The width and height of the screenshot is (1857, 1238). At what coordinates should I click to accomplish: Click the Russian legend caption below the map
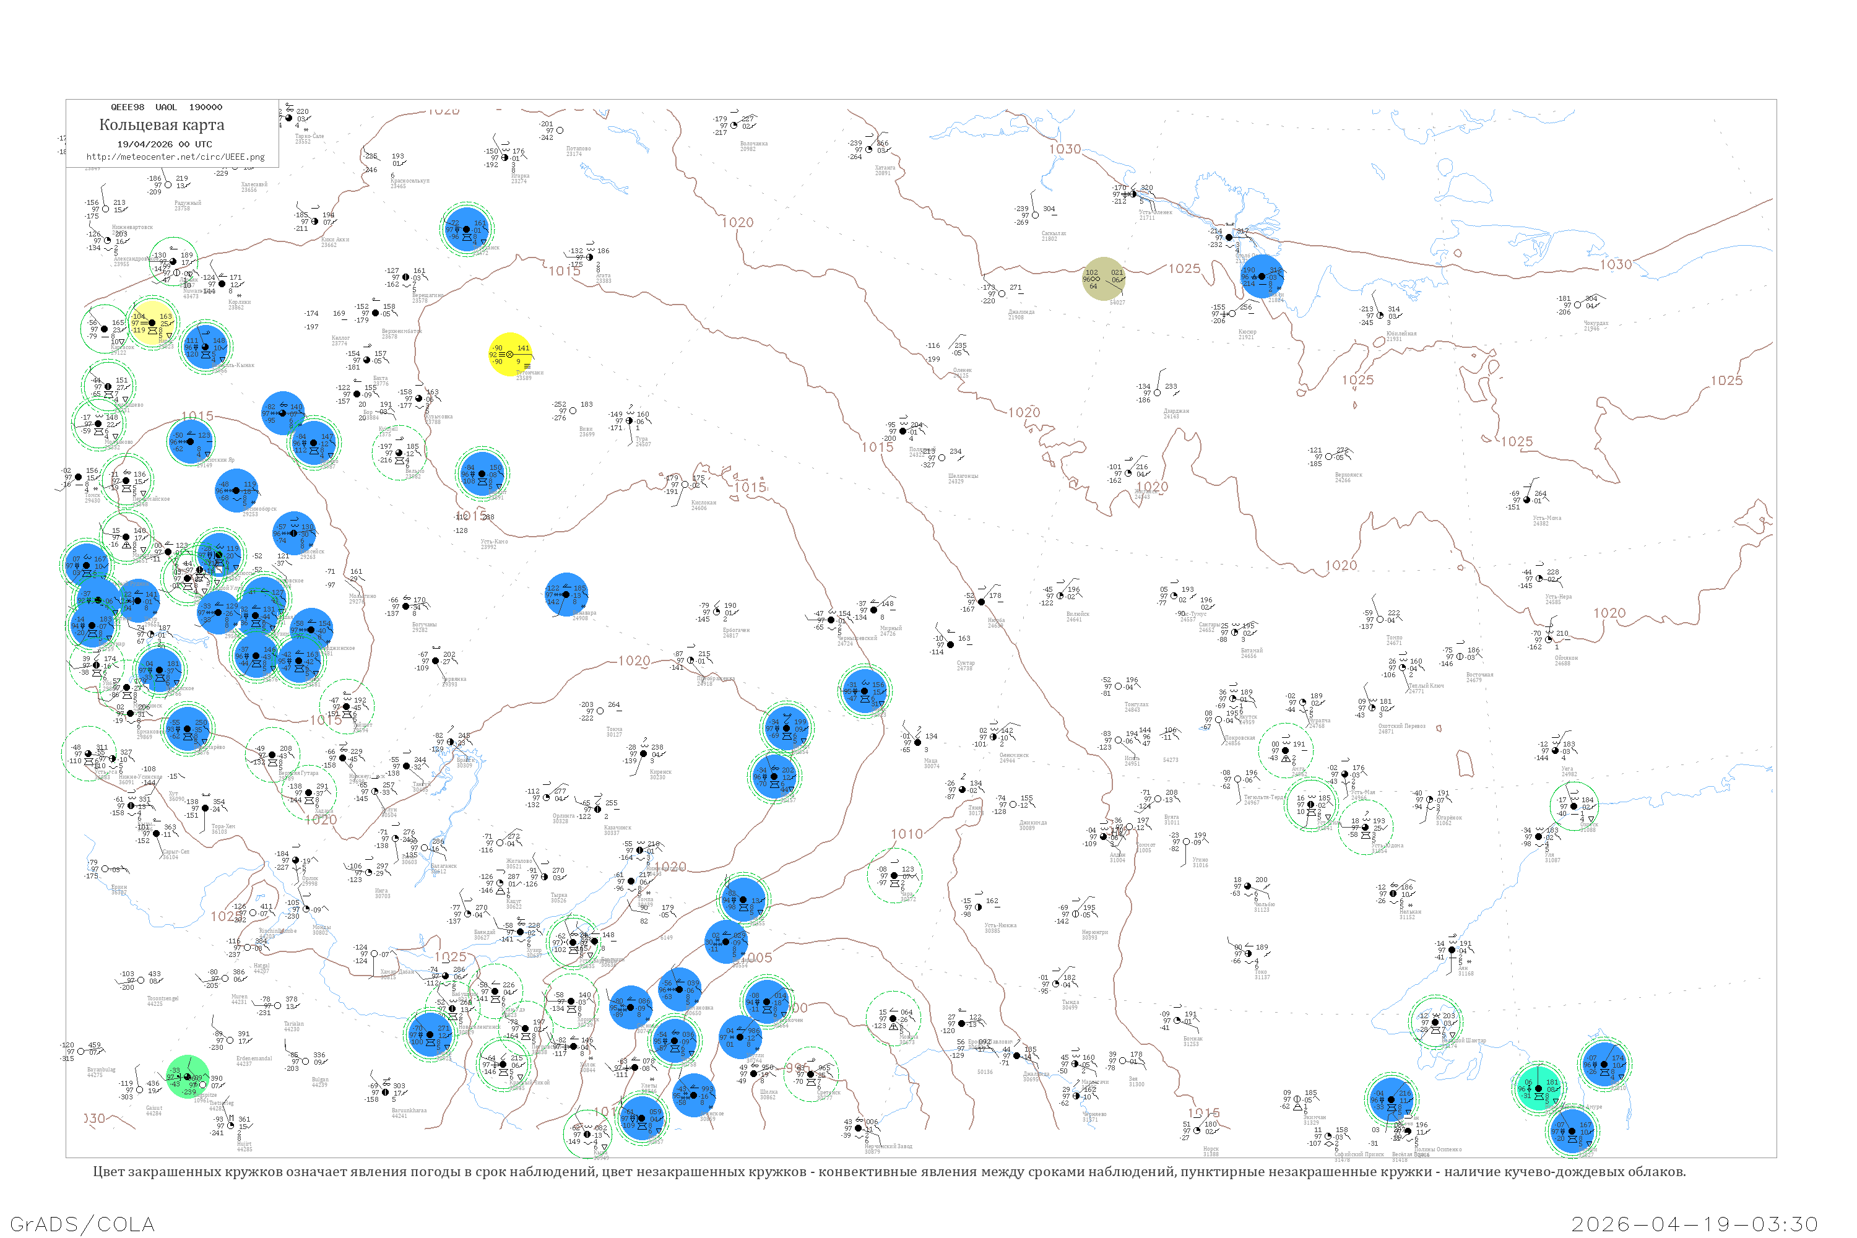(x=889, y=1172)
